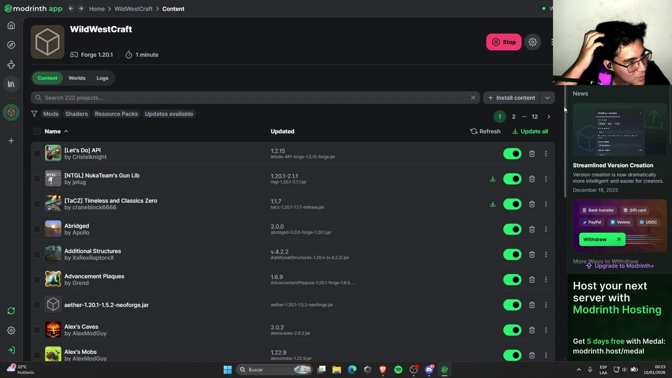Go to page 12
The width and height of the screenshot is (672, 378).
(534, 117)
